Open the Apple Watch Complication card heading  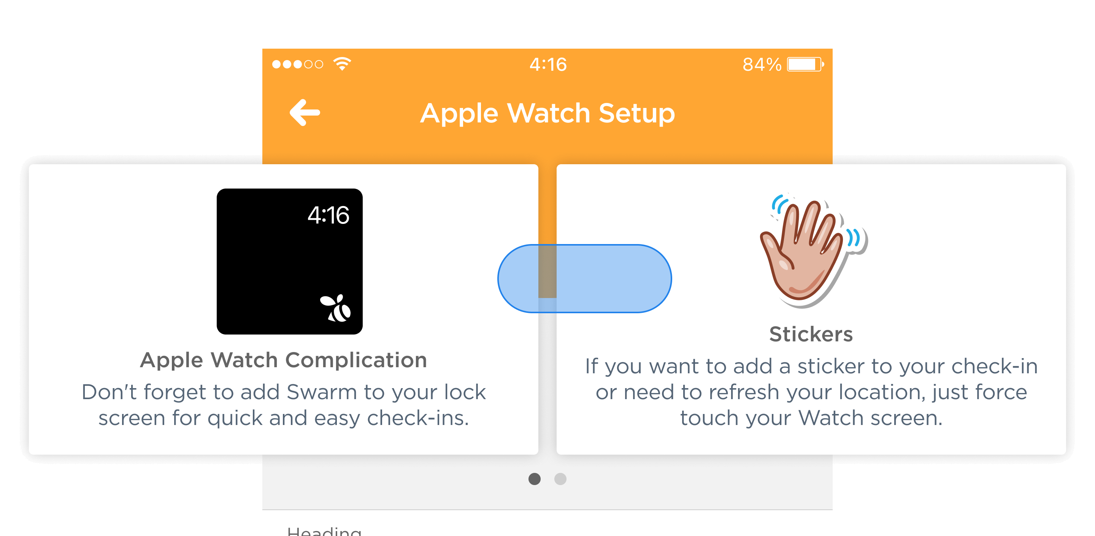[284, 360]
